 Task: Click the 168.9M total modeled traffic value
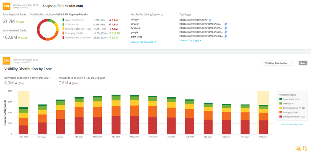click(10, 37)
